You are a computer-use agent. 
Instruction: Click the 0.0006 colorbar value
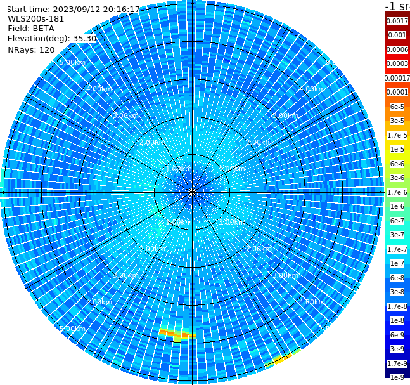point(397,49)
